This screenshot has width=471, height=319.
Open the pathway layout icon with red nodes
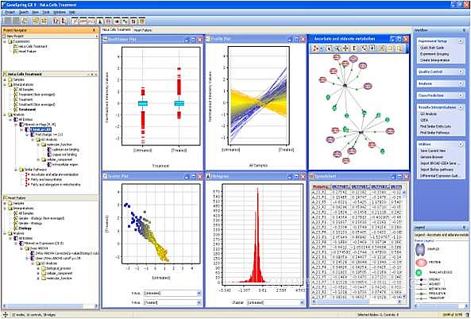pyautogui.click(x=315, y=48)
